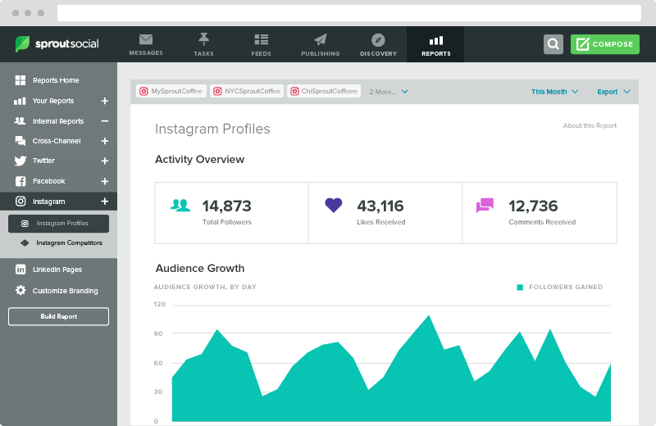Toggle the MySproutCoffee profile chip
The height and width of the screenshot is (426, 656).
tap(171, 91)
